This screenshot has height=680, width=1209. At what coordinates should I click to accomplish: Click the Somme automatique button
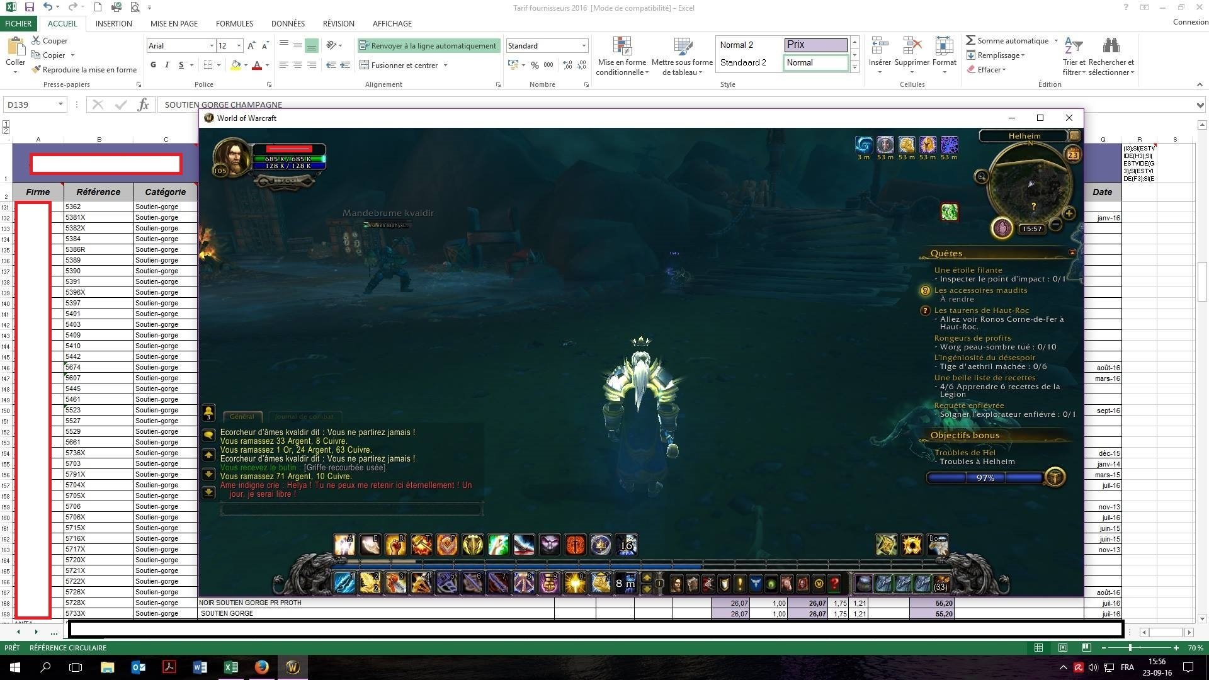1006,40
